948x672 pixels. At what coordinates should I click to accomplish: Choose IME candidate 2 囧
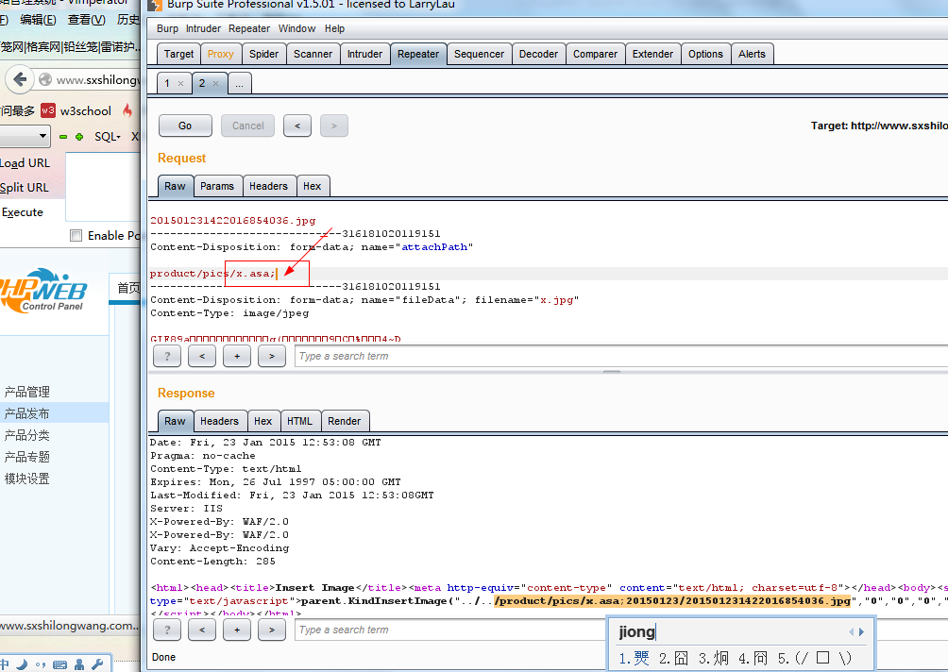(673, 658)
